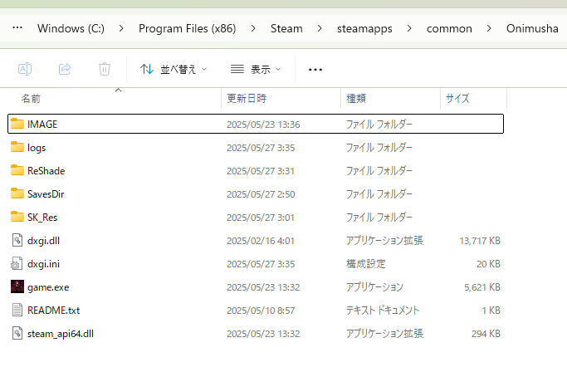This screenshot has height=367, width=567.
Task: Select the ReShade folder icon
Action: click(17, 170)
